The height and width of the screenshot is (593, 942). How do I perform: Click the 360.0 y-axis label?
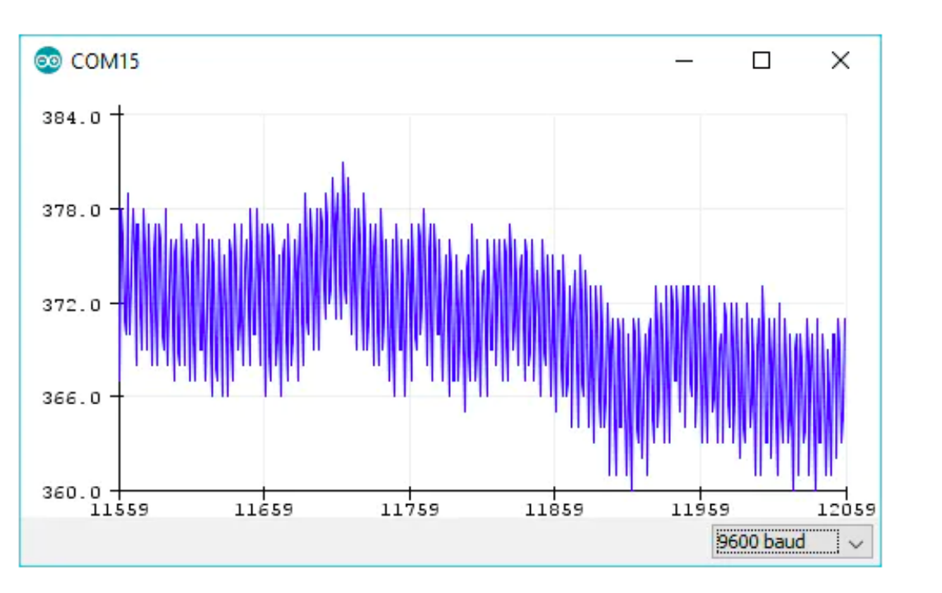coord(72,493)
